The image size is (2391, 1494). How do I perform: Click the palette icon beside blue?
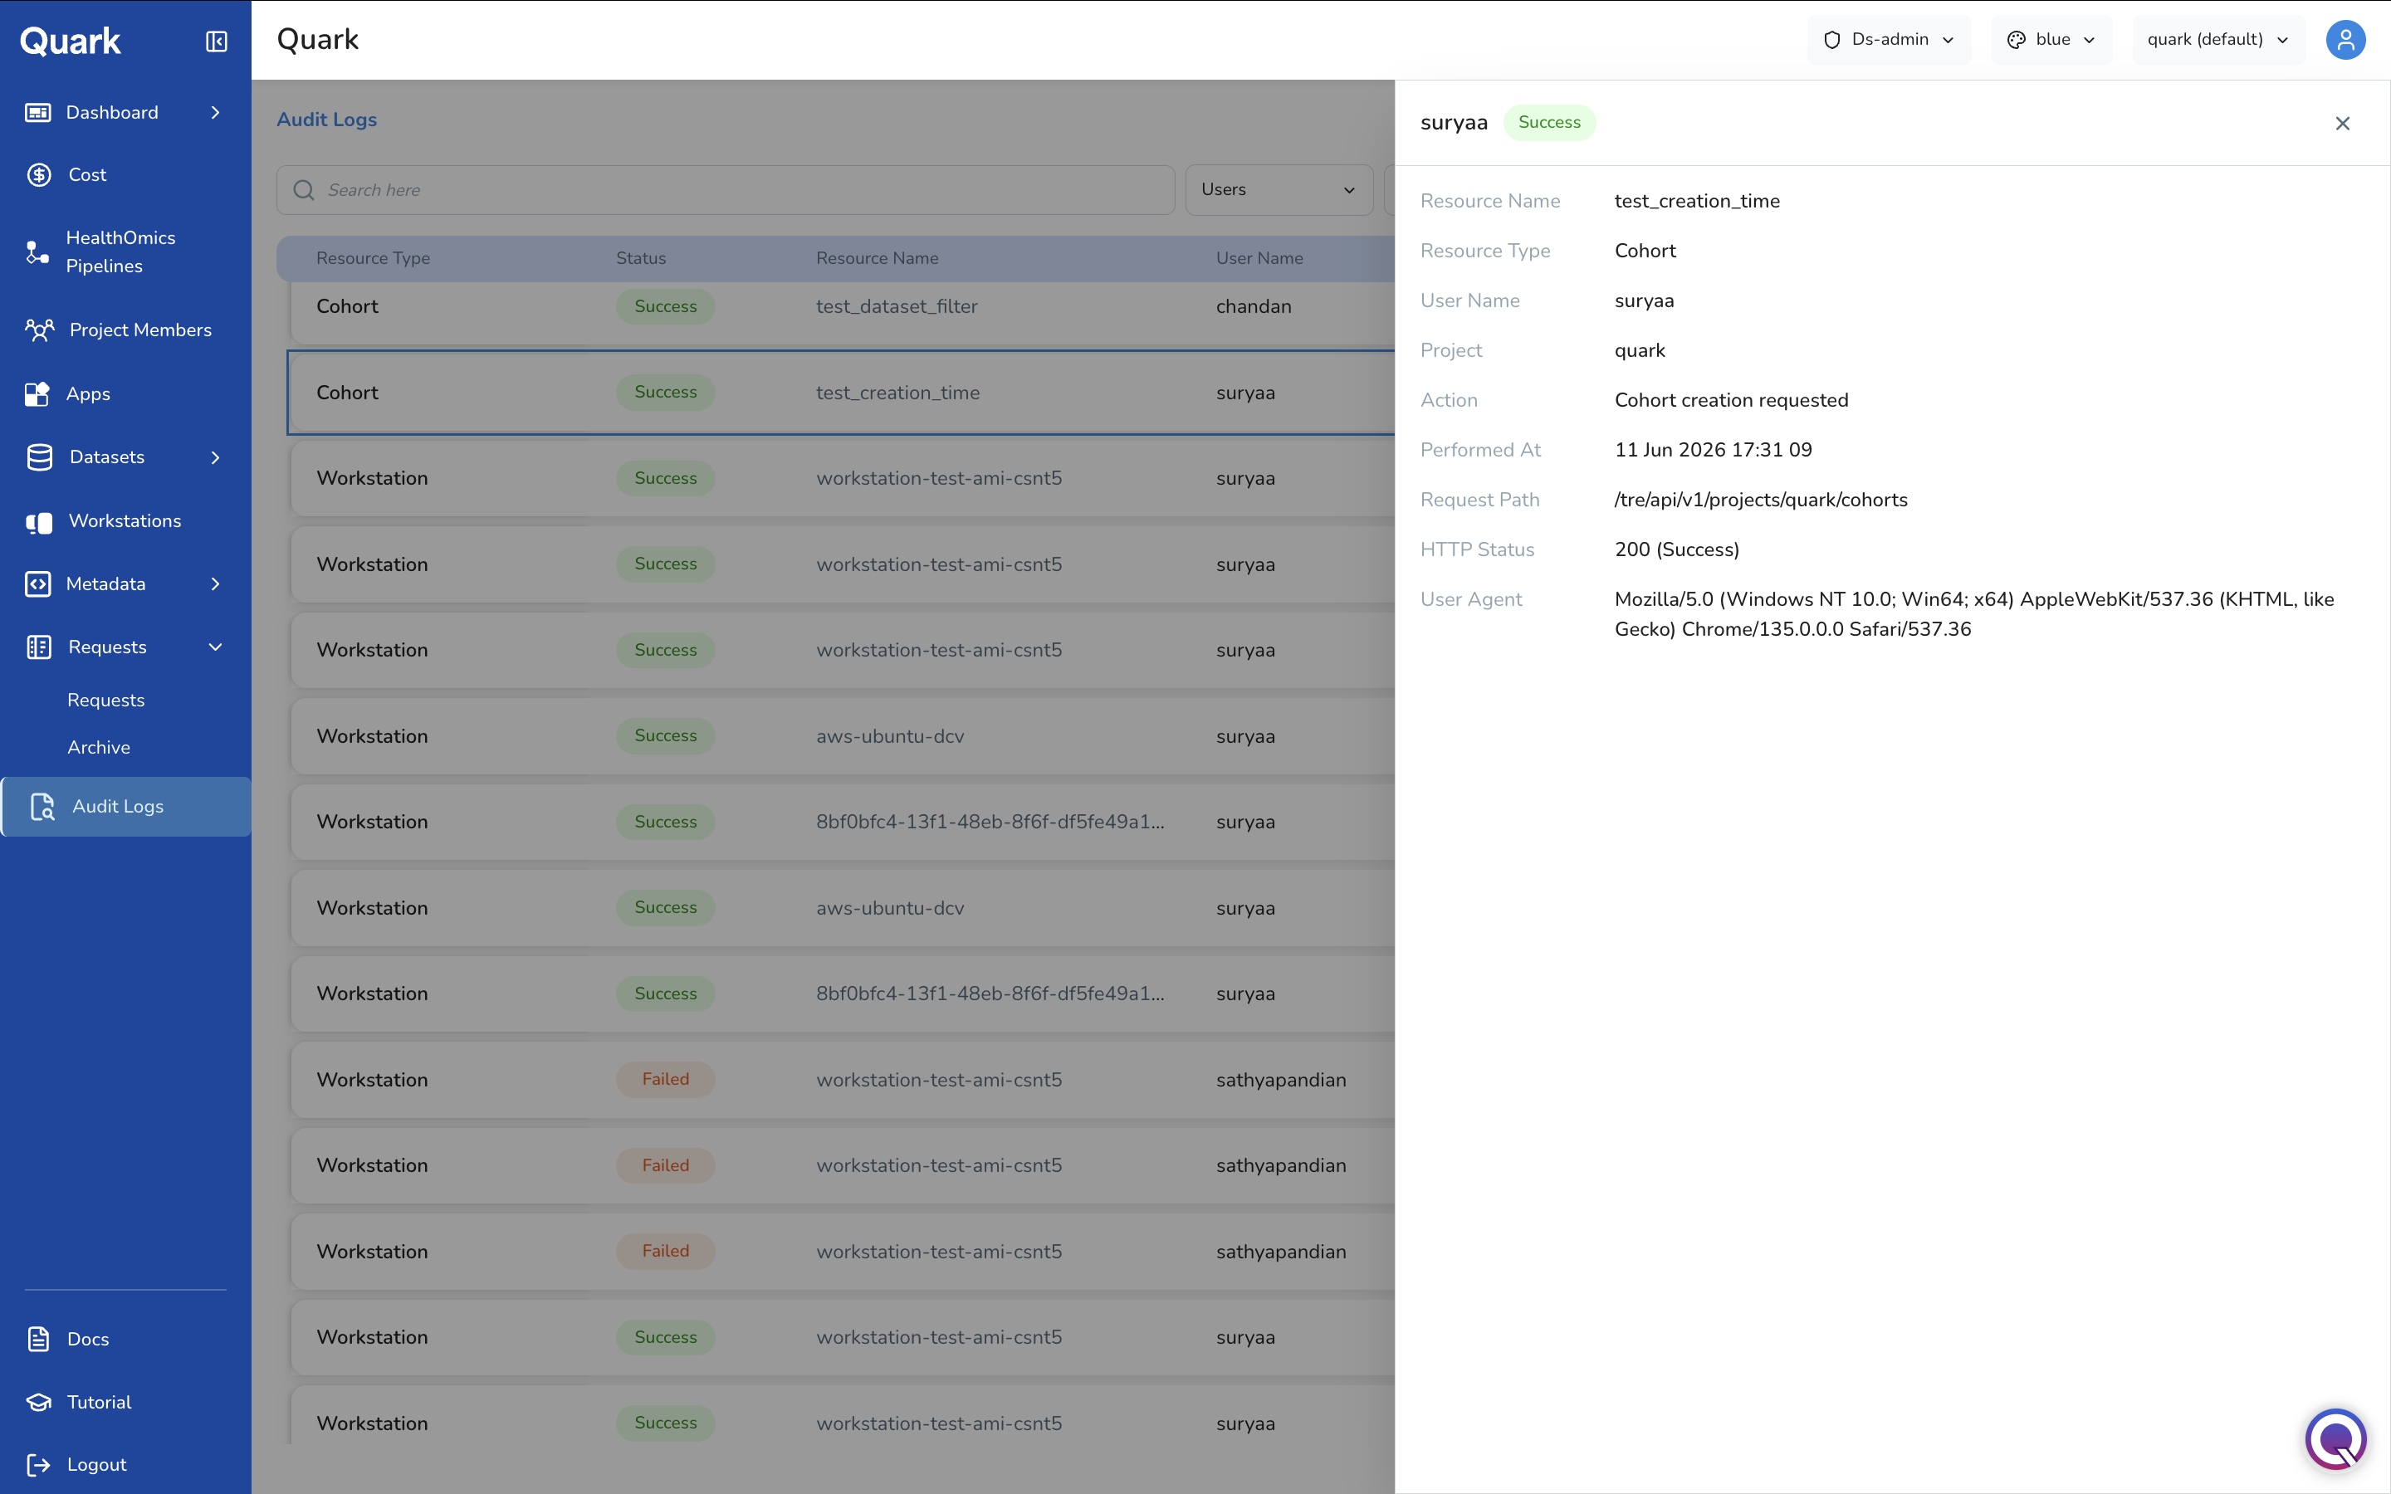pos(2017,40)
